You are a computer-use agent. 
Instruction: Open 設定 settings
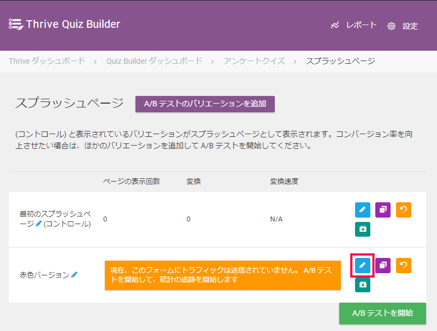(x=410, y=26)
